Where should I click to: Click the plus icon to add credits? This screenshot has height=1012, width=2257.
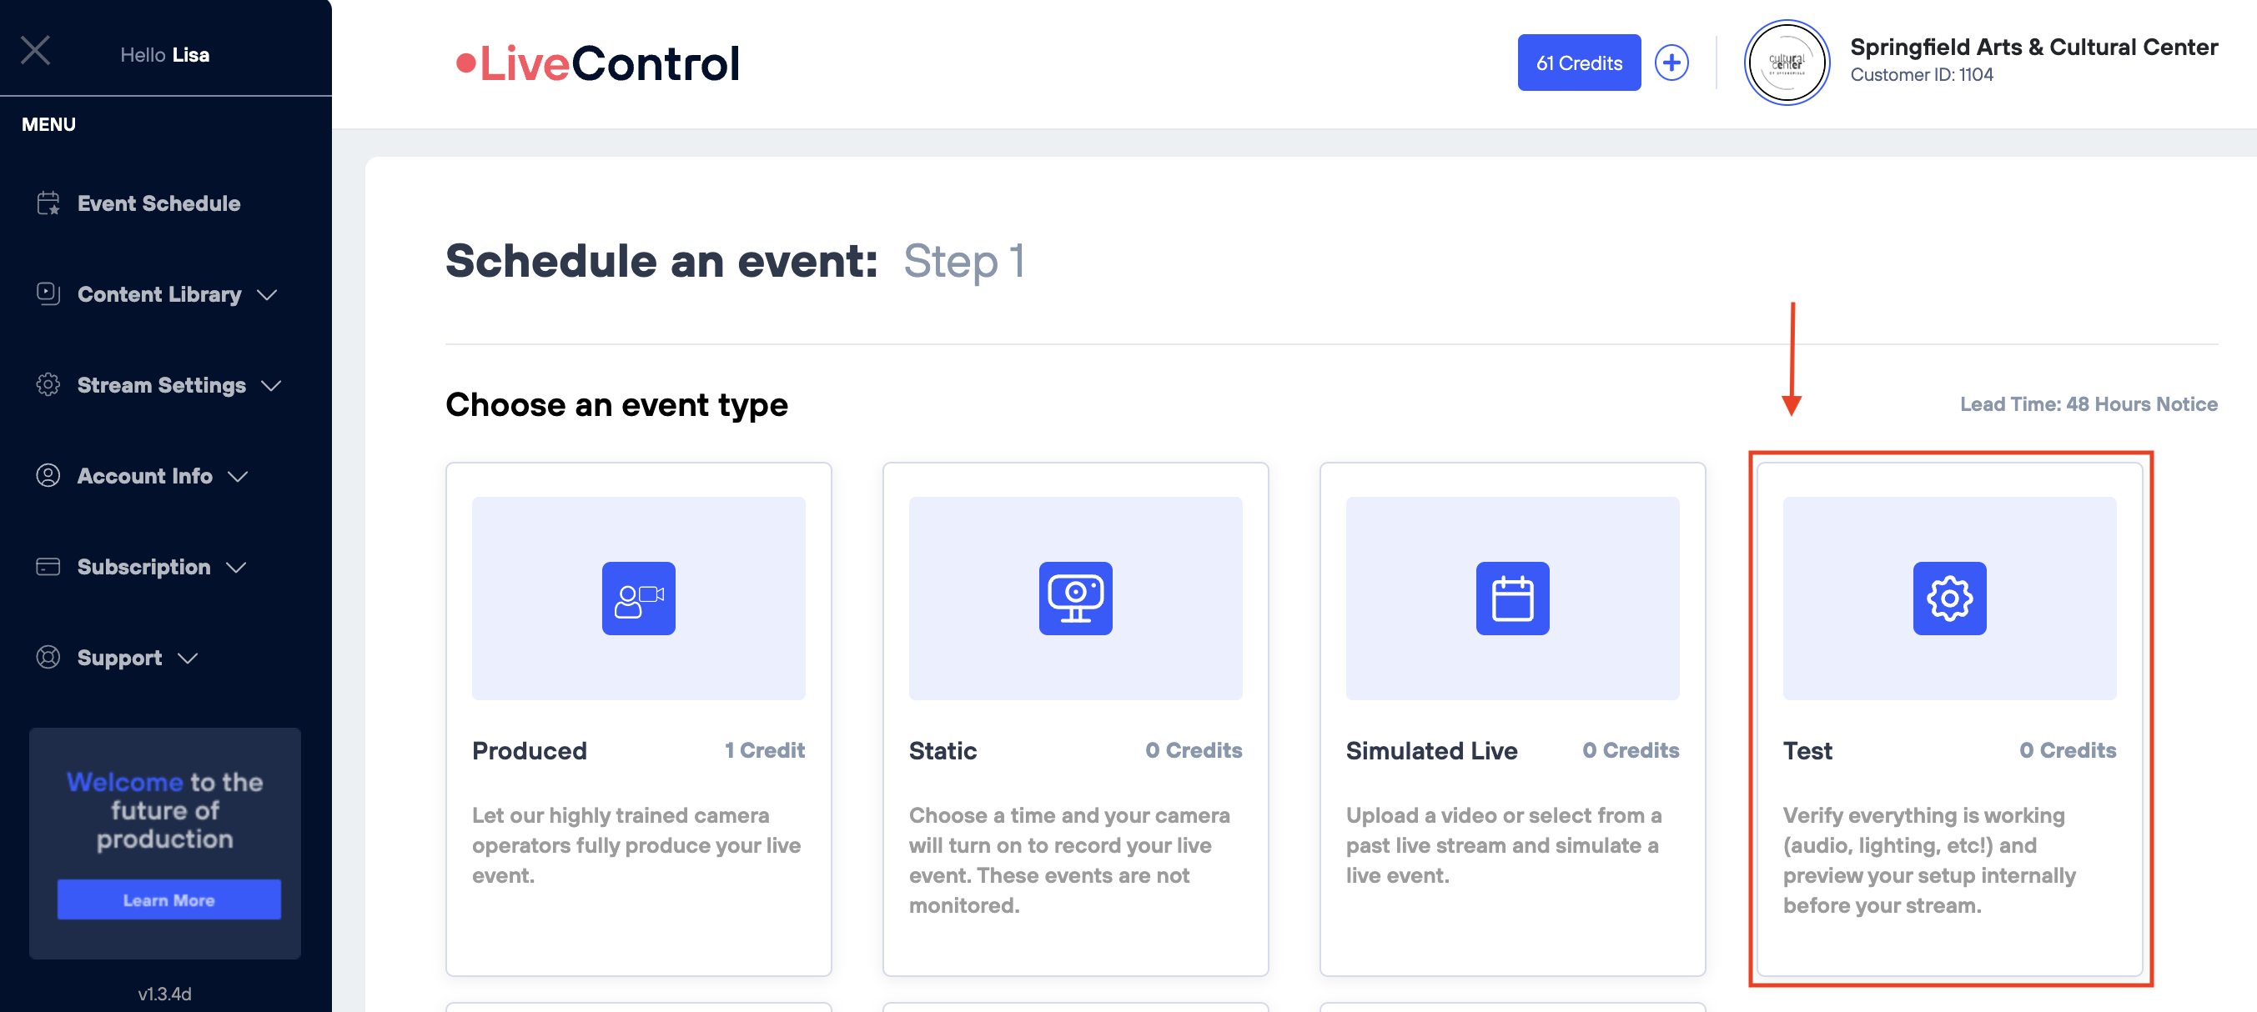tap(1671, 63)
